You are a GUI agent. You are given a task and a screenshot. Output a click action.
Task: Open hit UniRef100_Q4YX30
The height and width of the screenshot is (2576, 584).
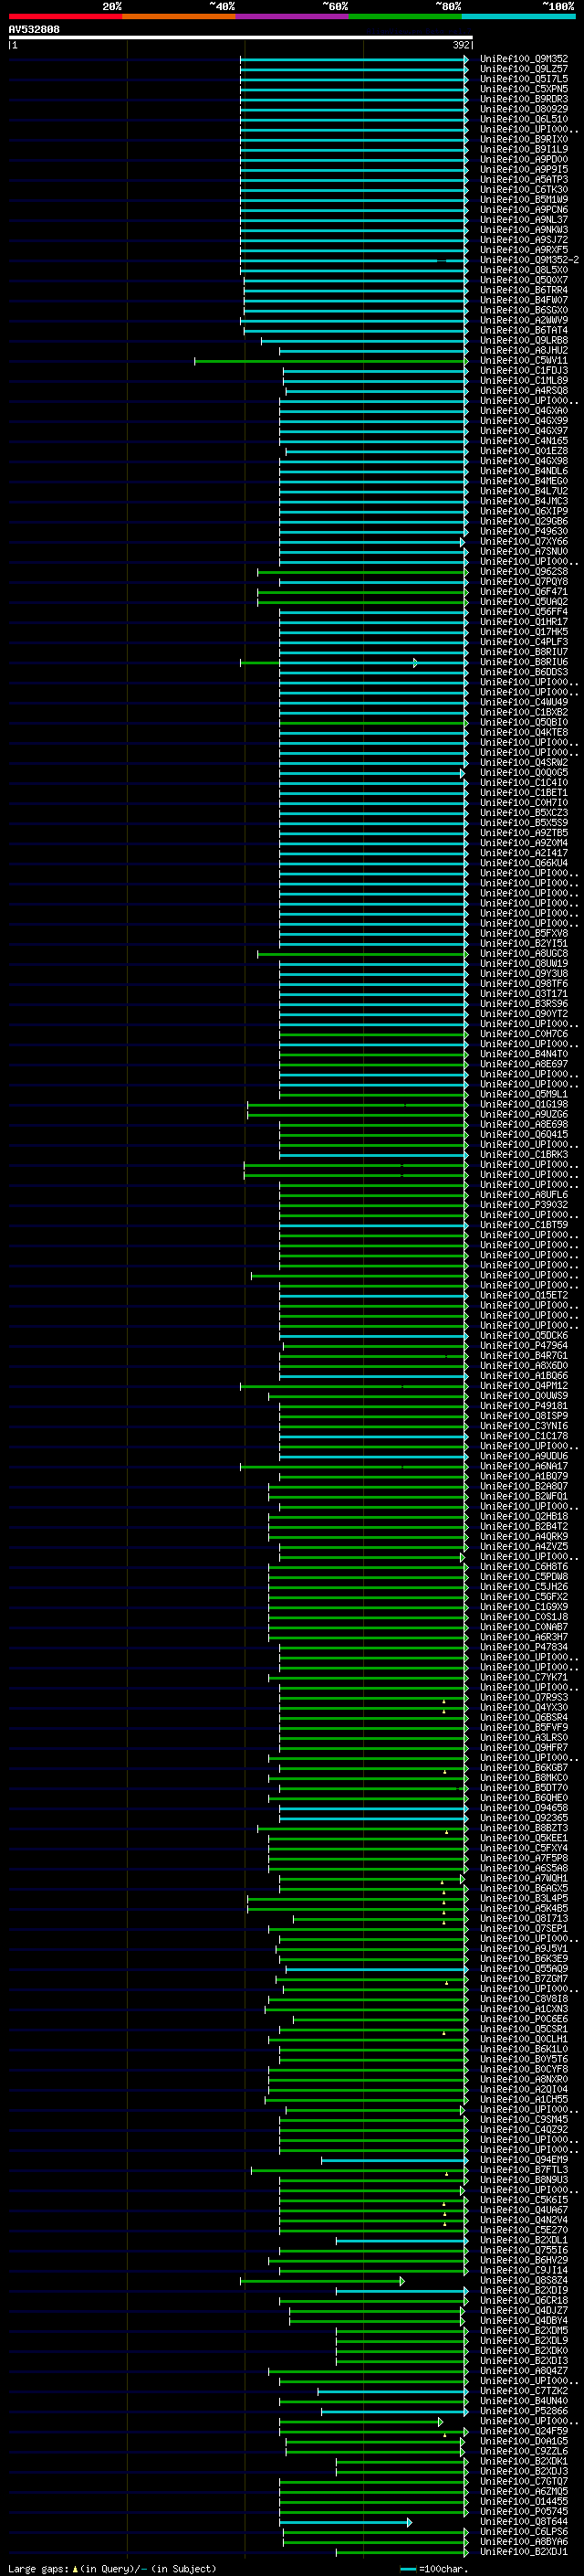coord(524,1708)
